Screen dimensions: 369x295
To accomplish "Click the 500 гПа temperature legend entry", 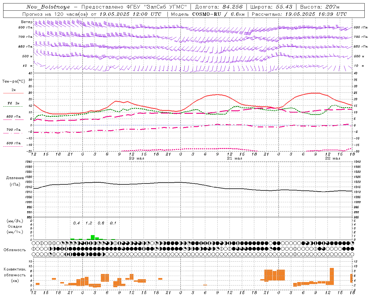I will [x=14, y=143].
